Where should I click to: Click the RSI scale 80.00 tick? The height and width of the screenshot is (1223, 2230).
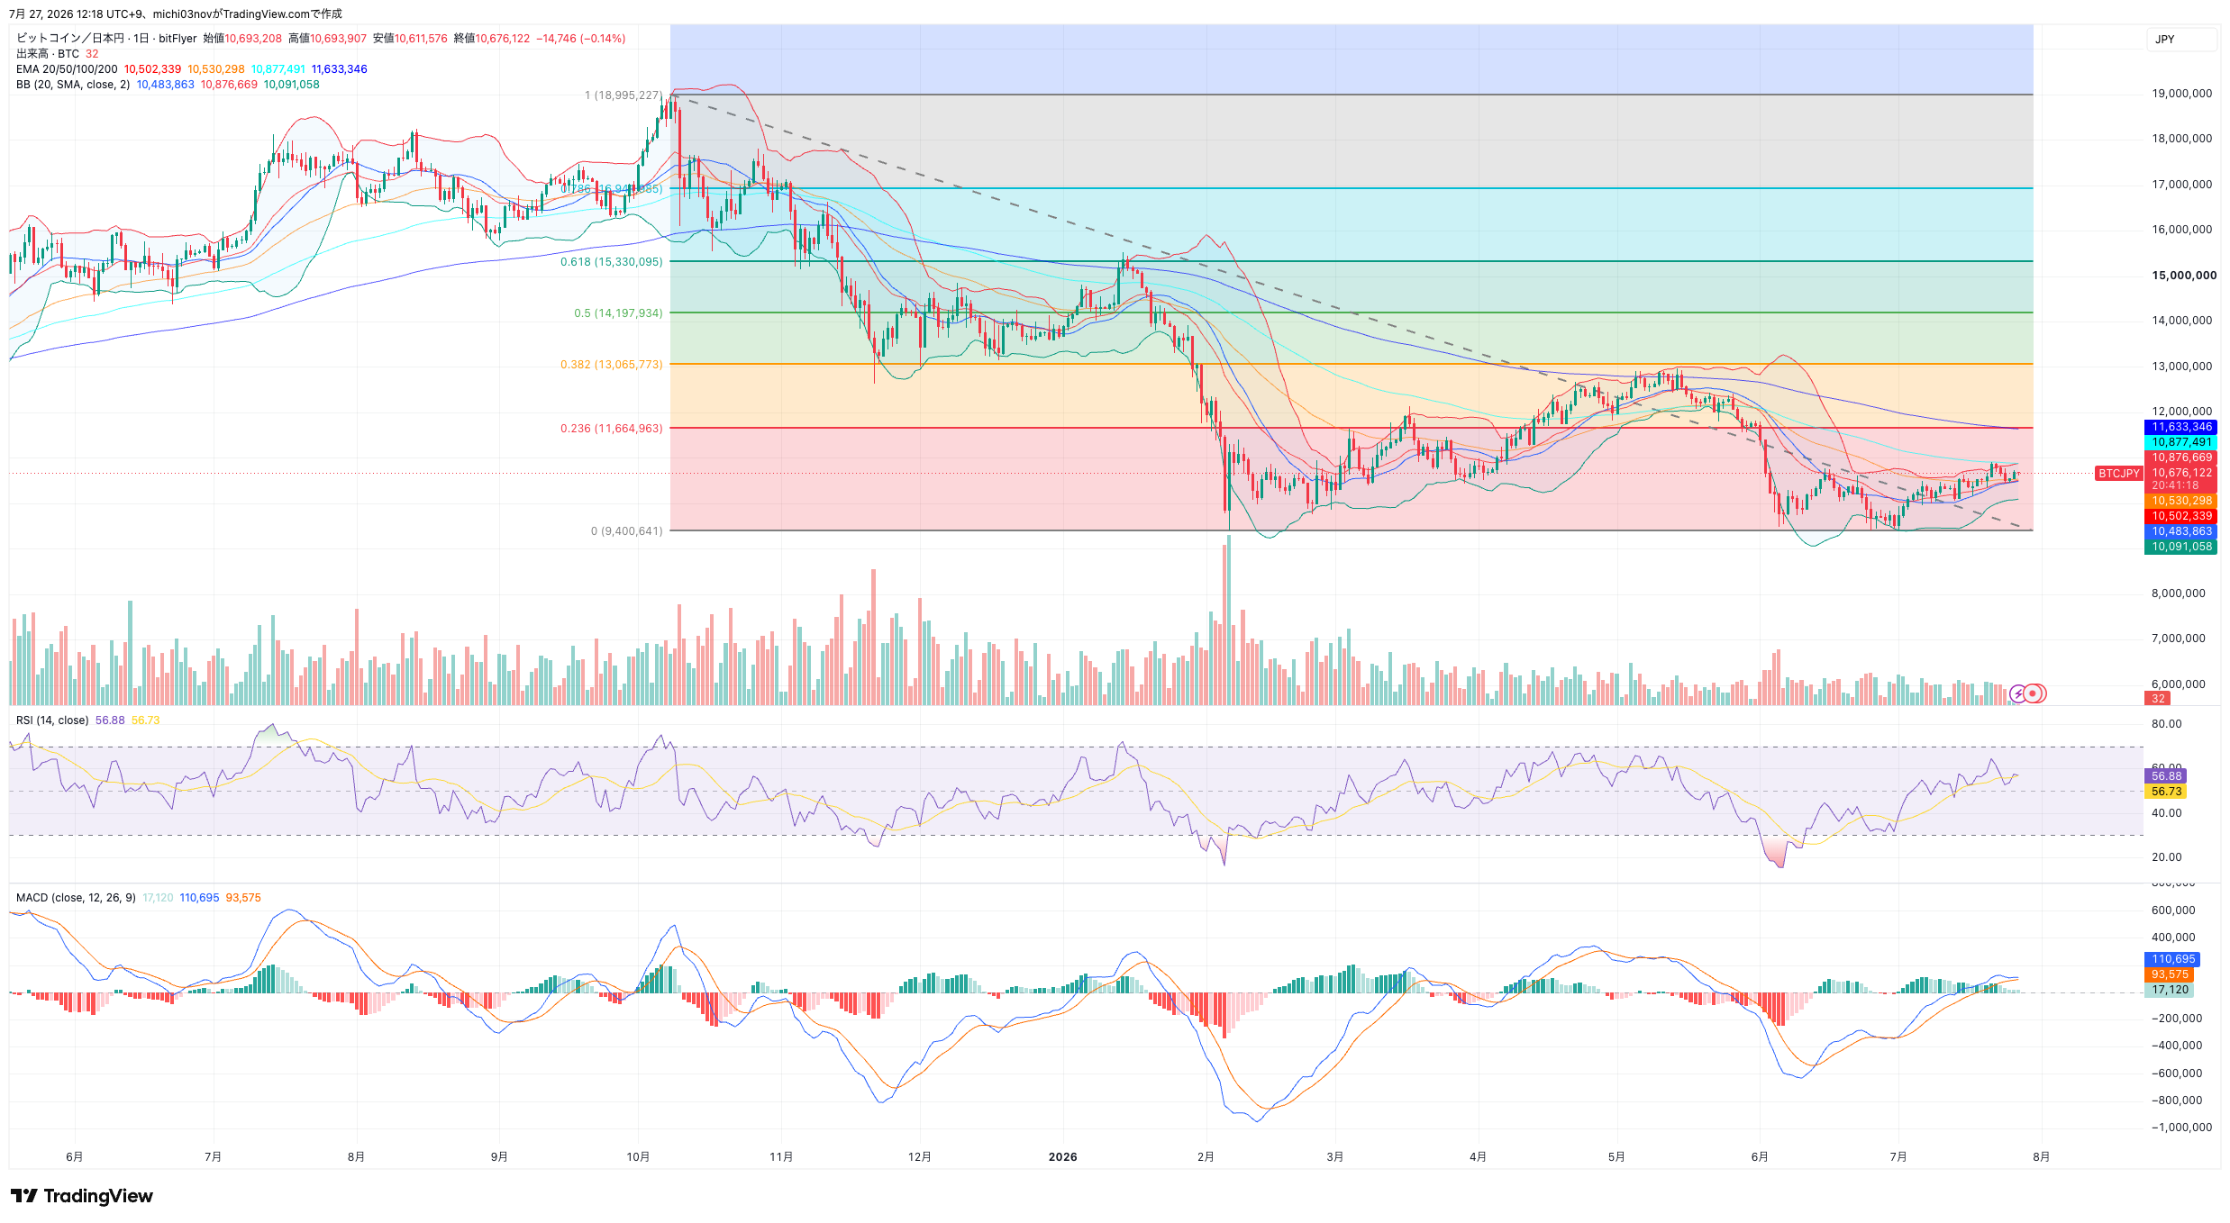pyautogui.click(x=2166, y=724)
